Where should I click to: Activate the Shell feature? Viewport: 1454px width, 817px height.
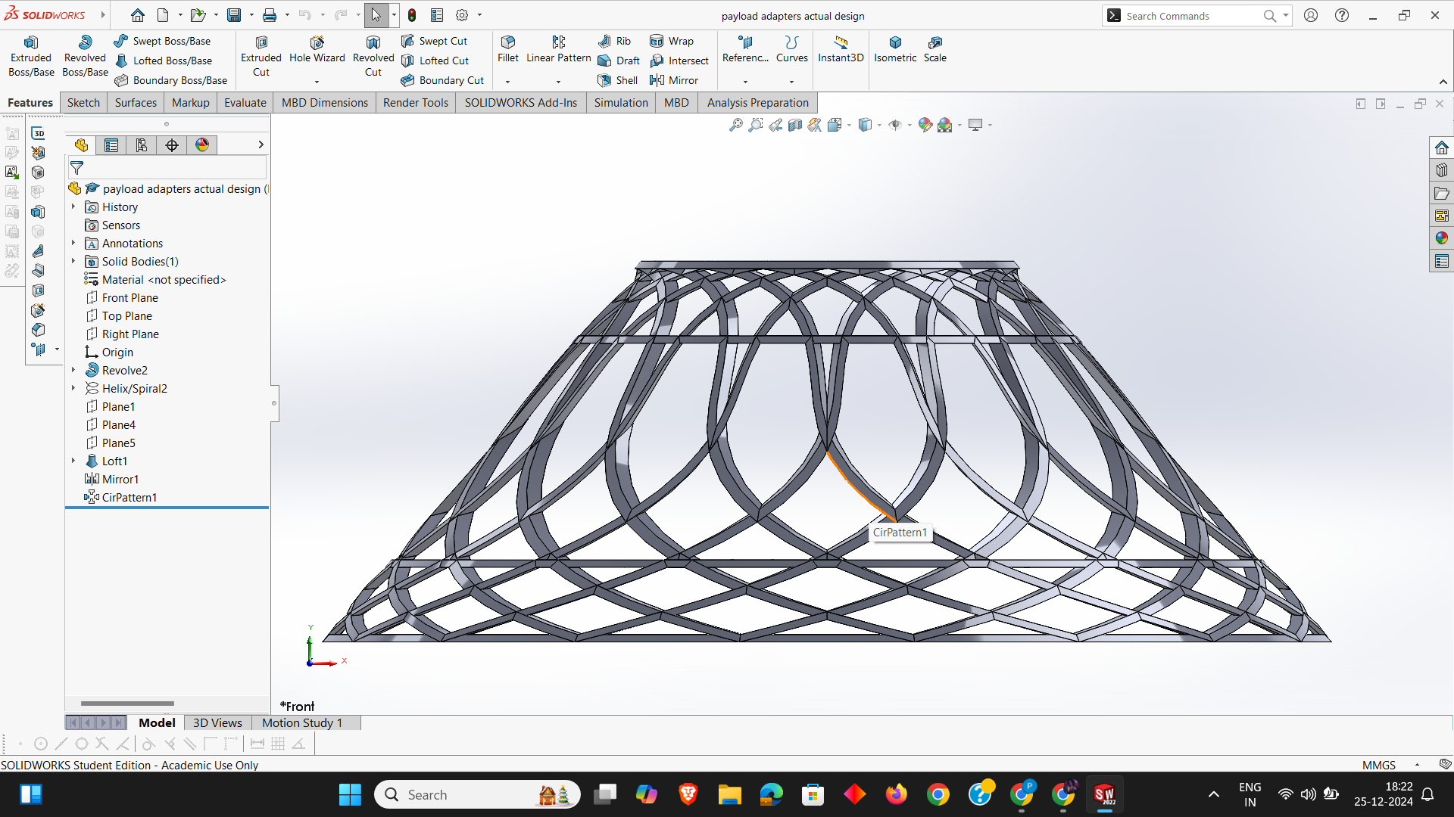click(618, 80)
